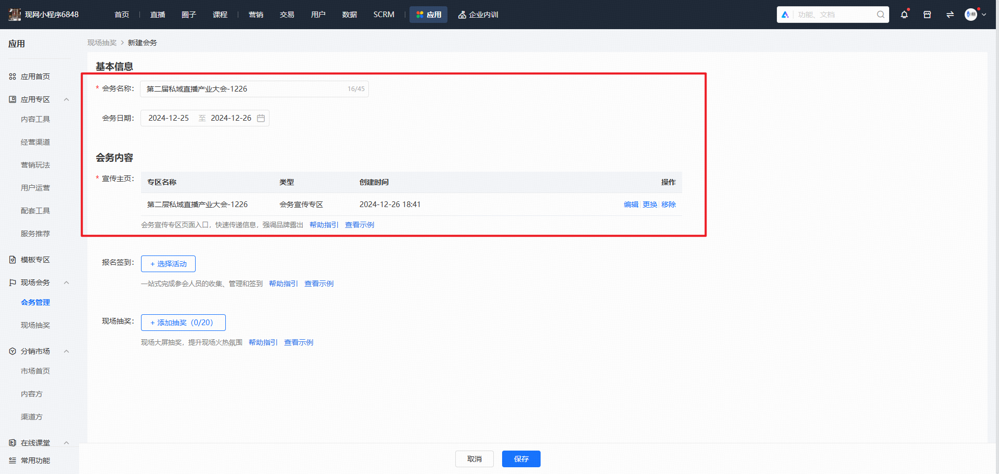Click the start date 2024-12-25
Viewport: 999px width, 474px height.
coord(169,118)
